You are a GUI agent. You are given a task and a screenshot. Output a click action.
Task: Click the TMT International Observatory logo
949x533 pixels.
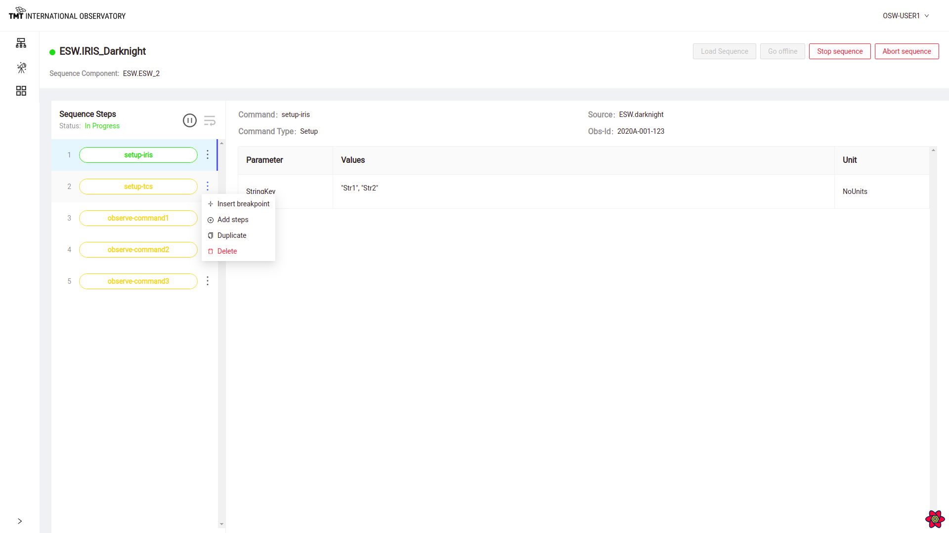click(x=67, y=13)
